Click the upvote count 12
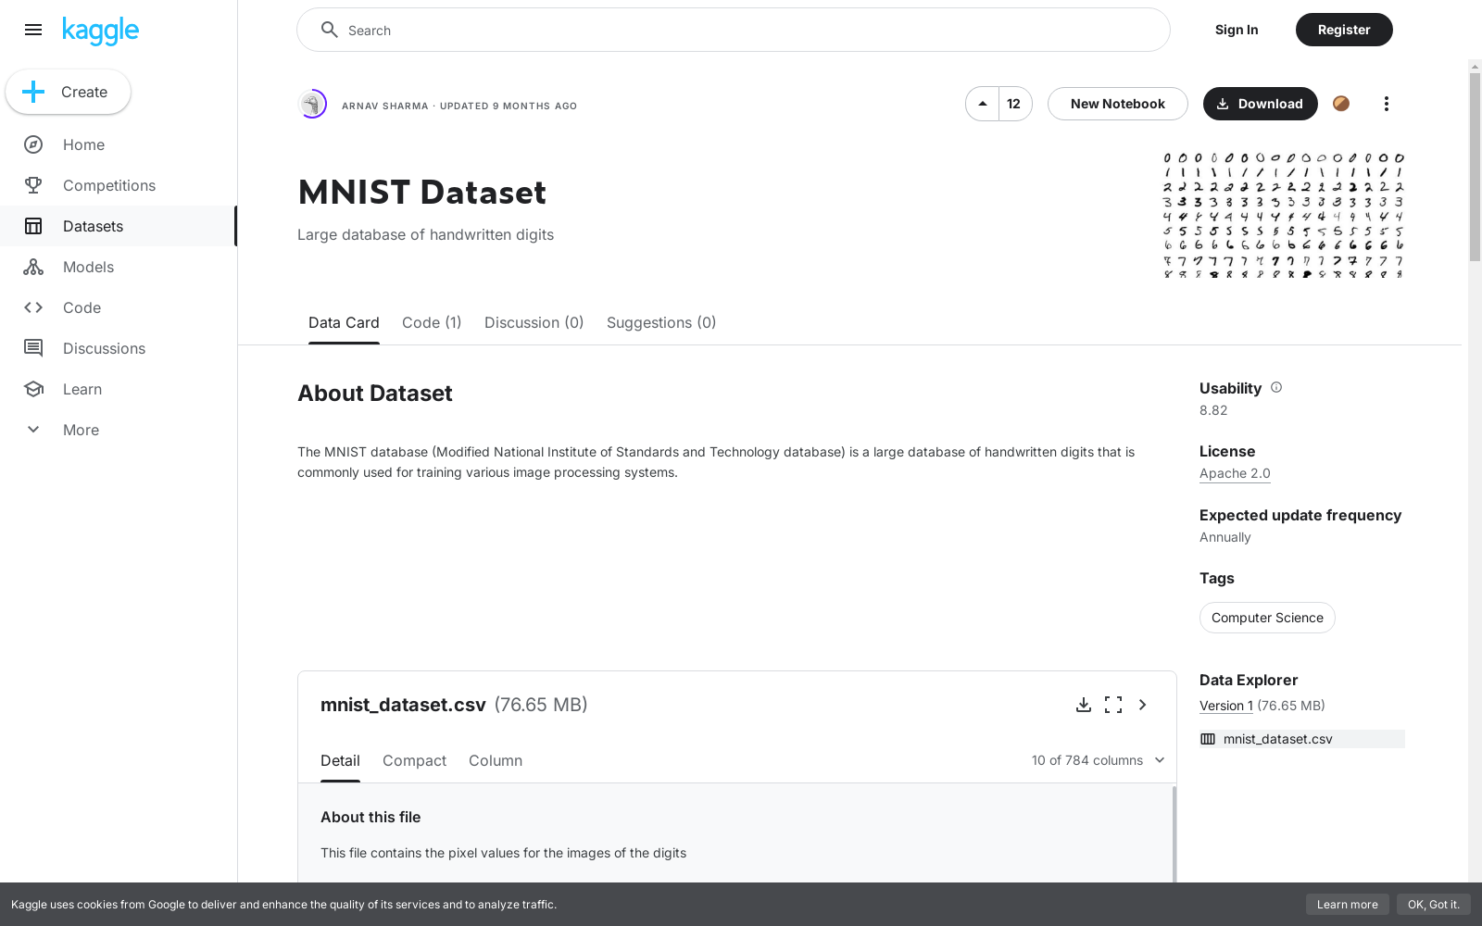1482x926 pixels. pyautogui.click(x=1014, y=104)
